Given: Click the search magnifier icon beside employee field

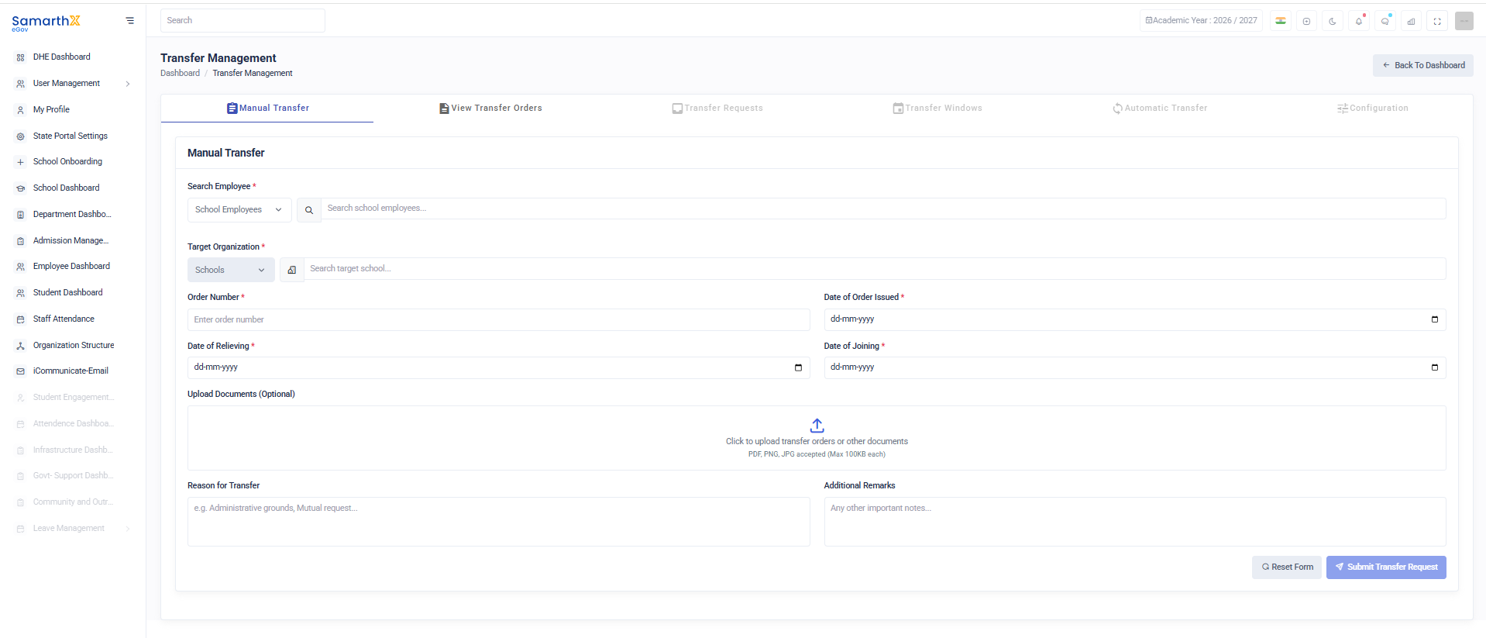Looking at the screenshot, I should 309,210.
